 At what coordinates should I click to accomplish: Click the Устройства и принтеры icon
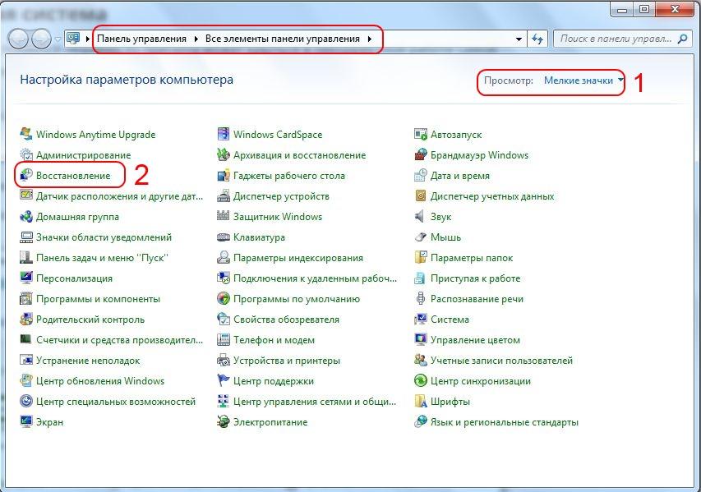coord(223,361)
